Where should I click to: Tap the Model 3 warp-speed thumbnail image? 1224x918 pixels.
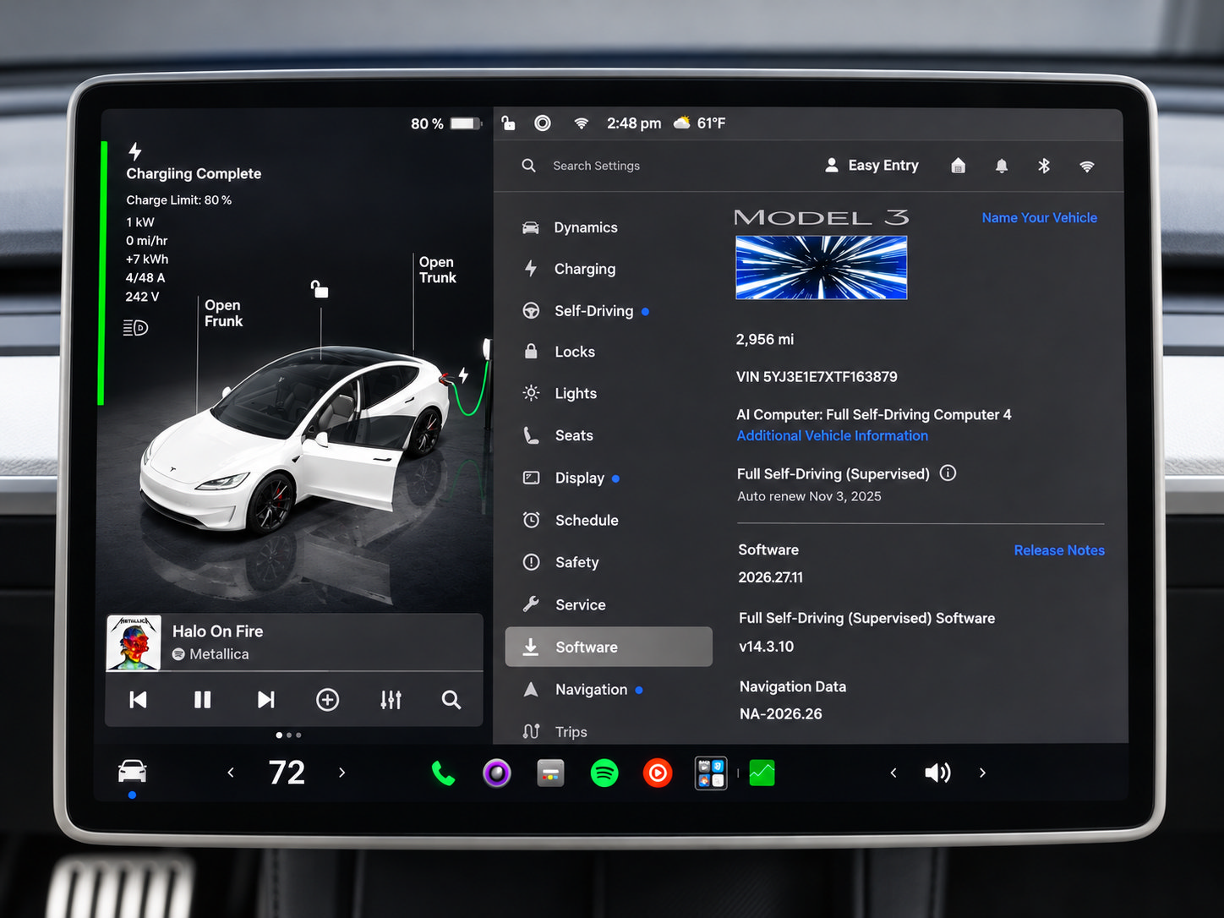[x=822, y=268]
